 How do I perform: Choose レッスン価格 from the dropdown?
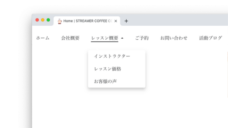coord(107,69)
